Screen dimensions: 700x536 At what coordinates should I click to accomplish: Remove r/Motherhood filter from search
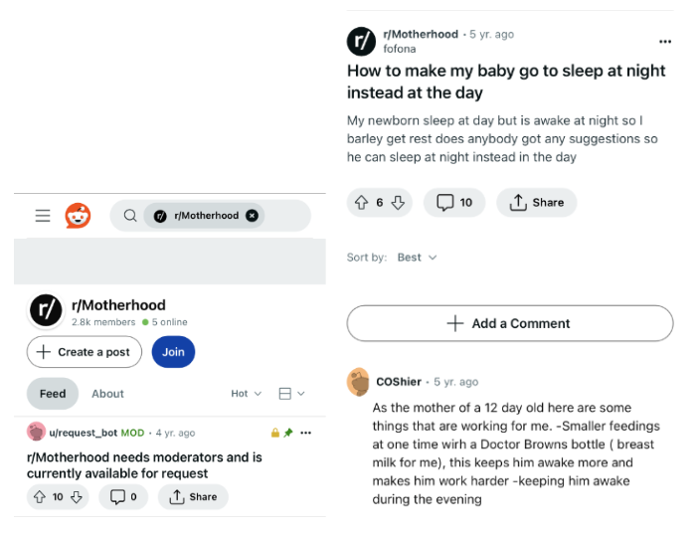pos(252,216)
